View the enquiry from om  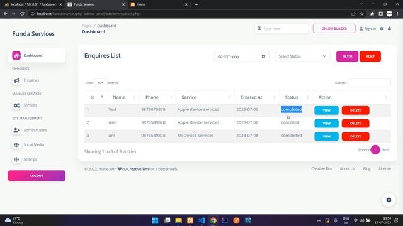pyautogui.click(x=326, y=137)
